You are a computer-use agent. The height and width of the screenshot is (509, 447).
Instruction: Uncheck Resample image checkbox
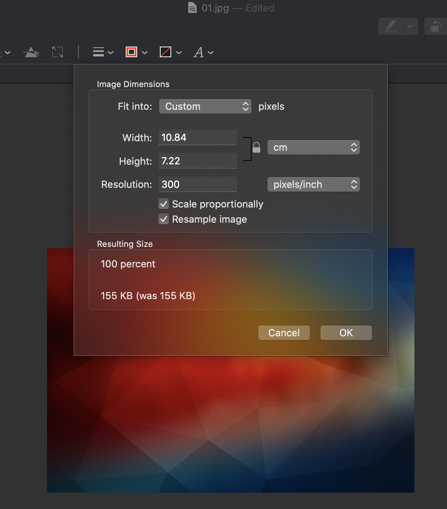coord(164,219)
